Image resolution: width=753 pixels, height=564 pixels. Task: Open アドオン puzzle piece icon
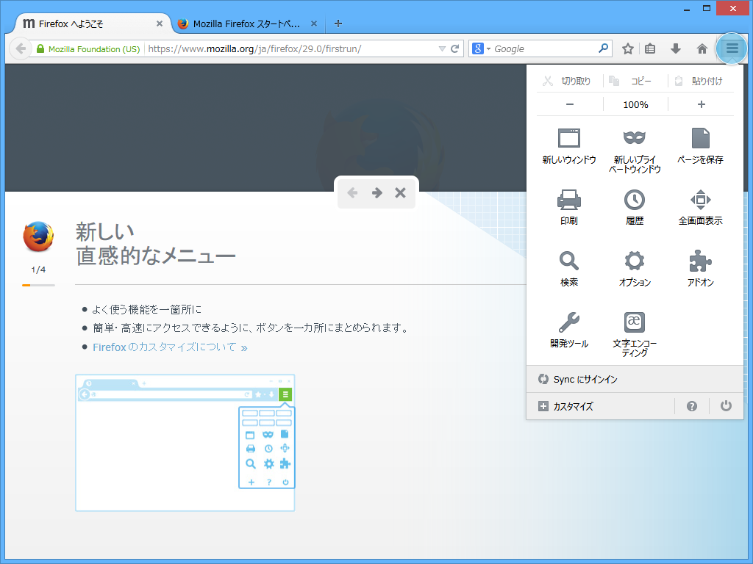[x=701, y=269]
